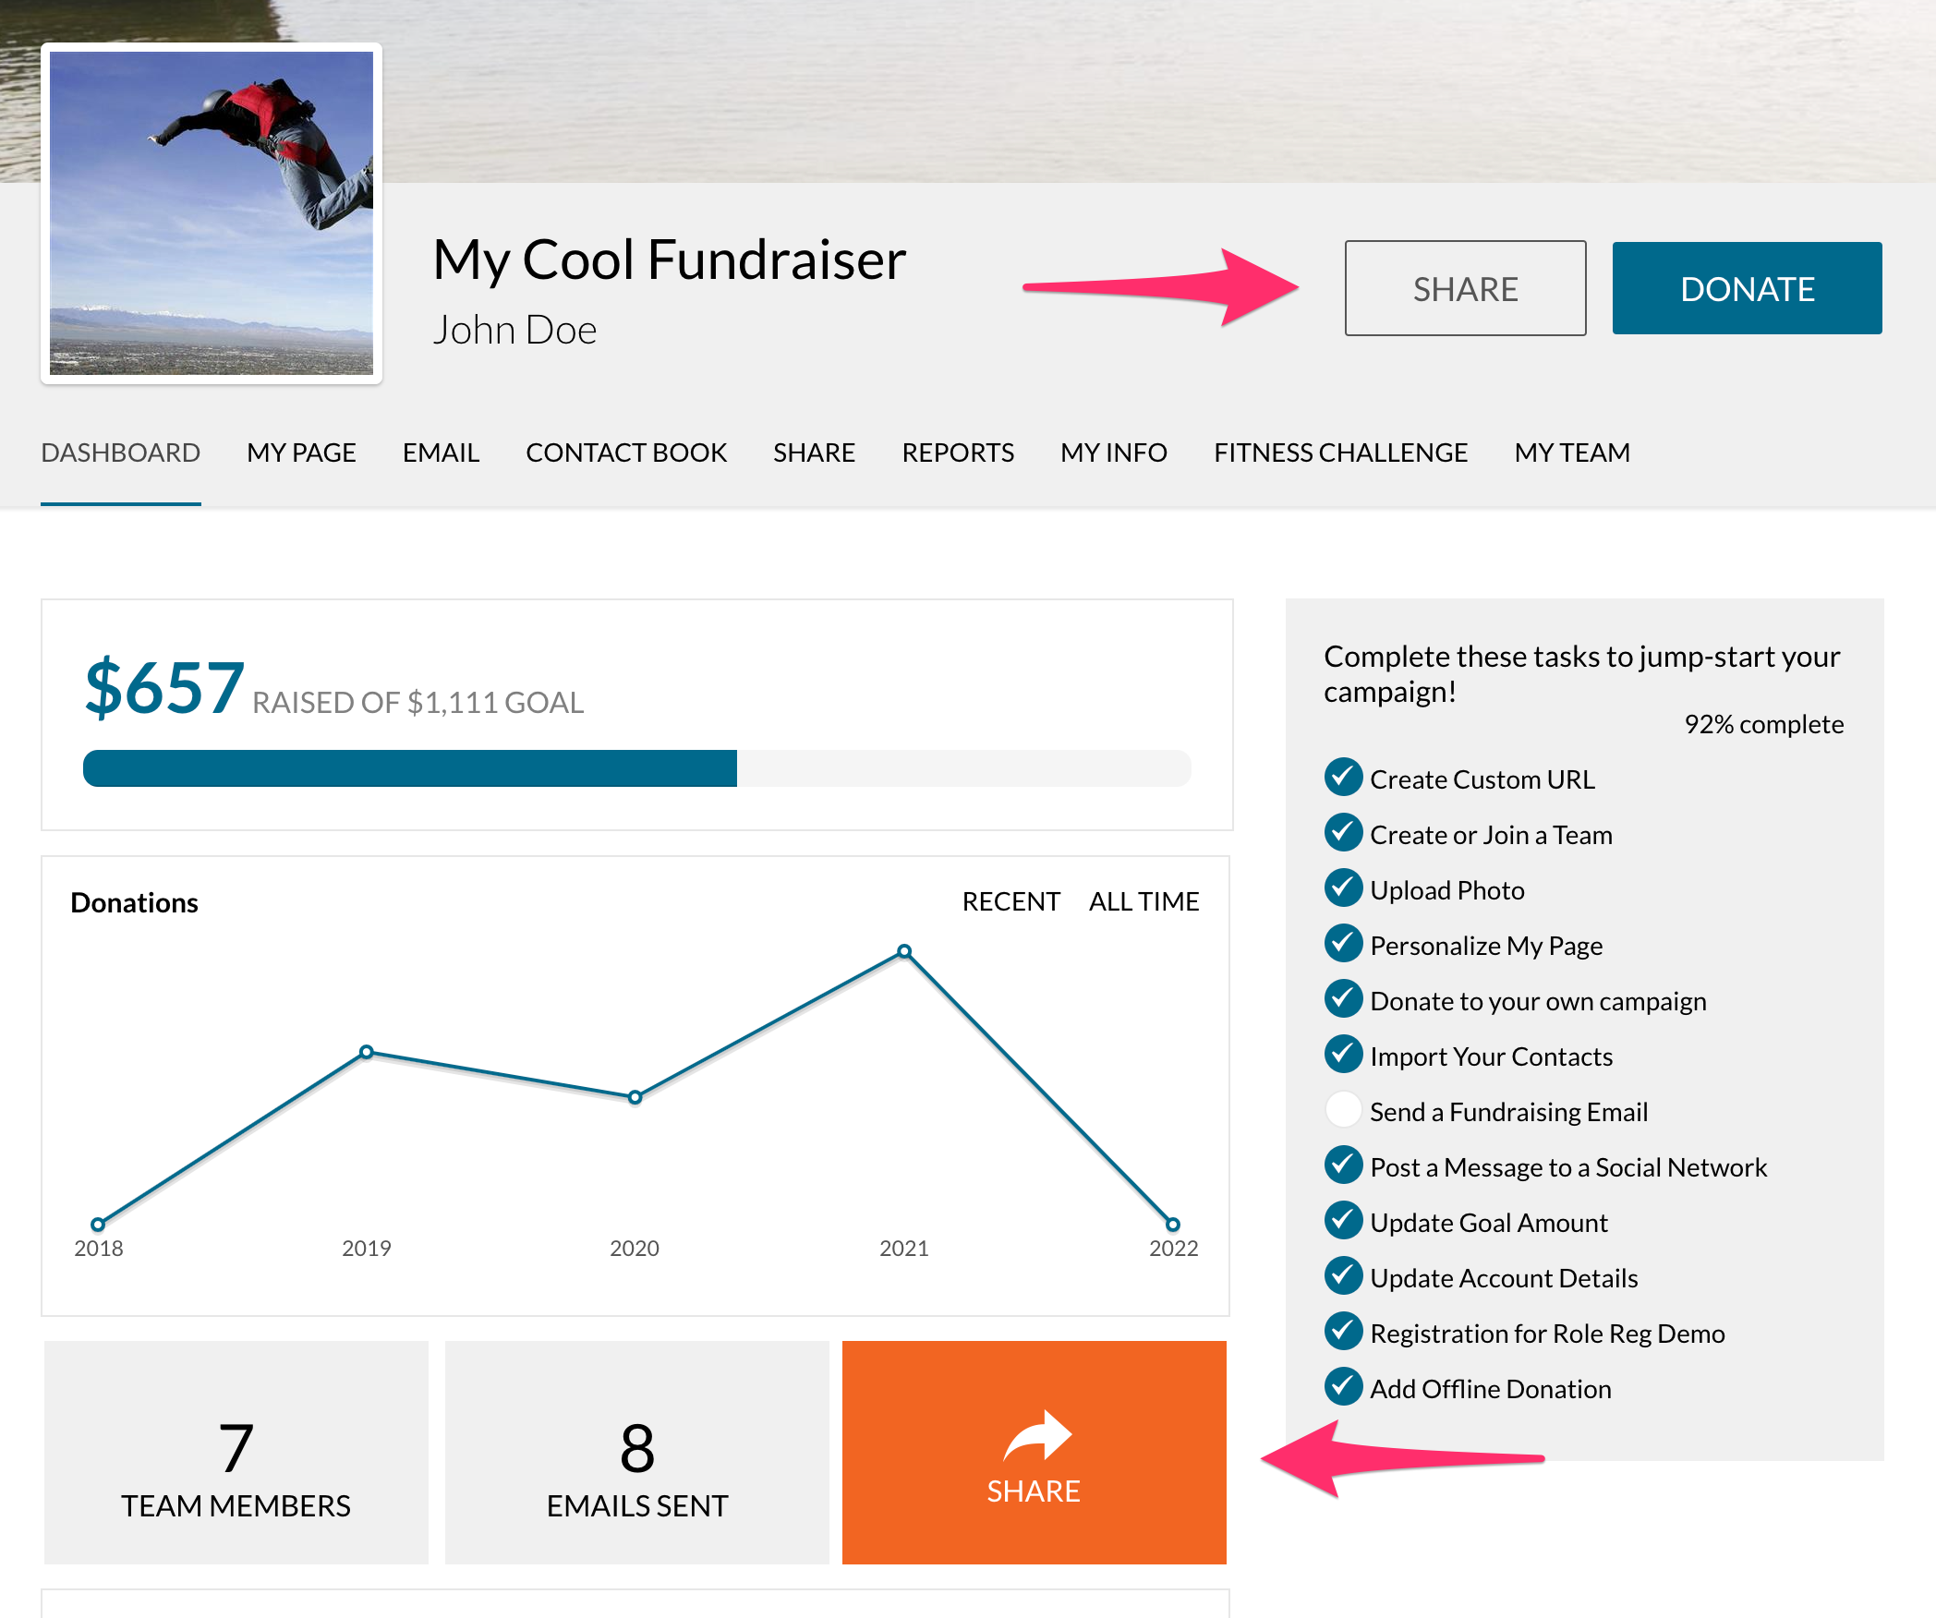Switch to the My Page tab

(x=301, y=453)
